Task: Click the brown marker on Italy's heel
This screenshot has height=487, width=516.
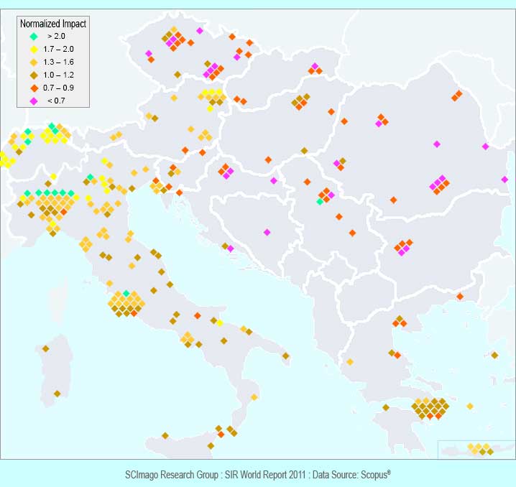Action: pos(285,356)
